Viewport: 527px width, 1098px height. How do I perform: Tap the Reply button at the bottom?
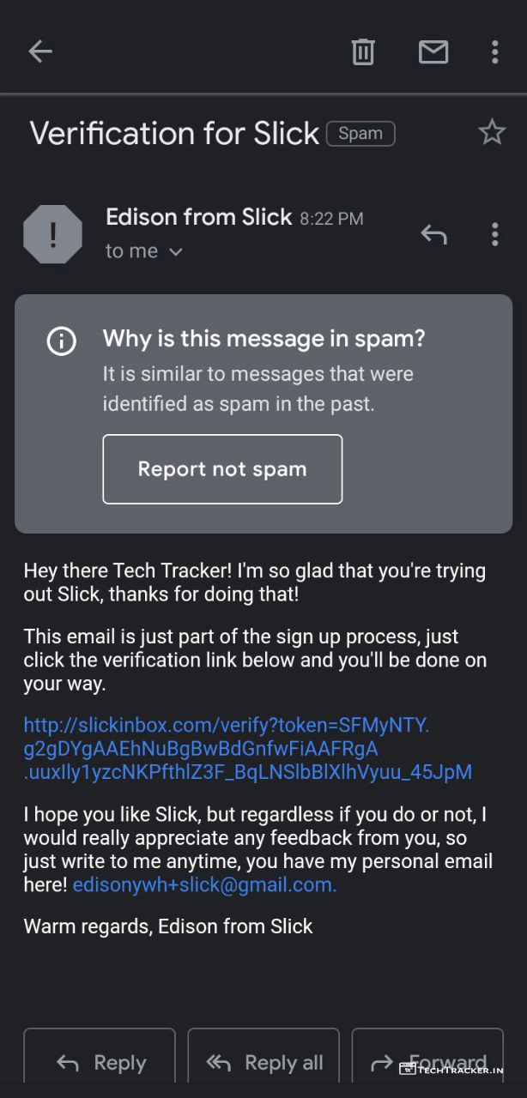(x=100, y=1063)
